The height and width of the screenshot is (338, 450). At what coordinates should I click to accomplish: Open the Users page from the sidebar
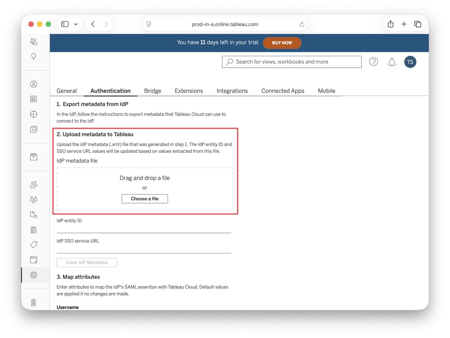pyautogui.click(x=34, y=185)
